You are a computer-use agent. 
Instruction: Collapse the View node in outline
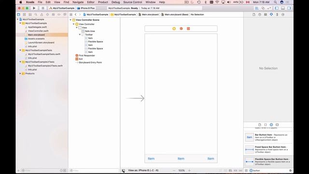(77, 28)
